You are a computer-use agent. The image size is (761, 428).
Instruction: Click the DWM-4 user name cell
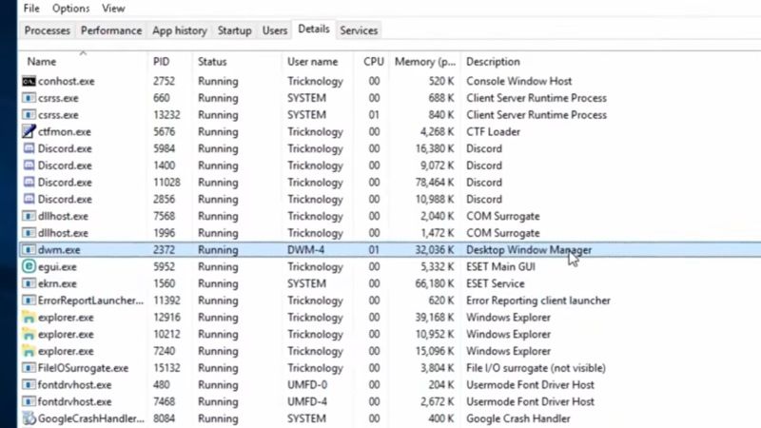[305, 250]
